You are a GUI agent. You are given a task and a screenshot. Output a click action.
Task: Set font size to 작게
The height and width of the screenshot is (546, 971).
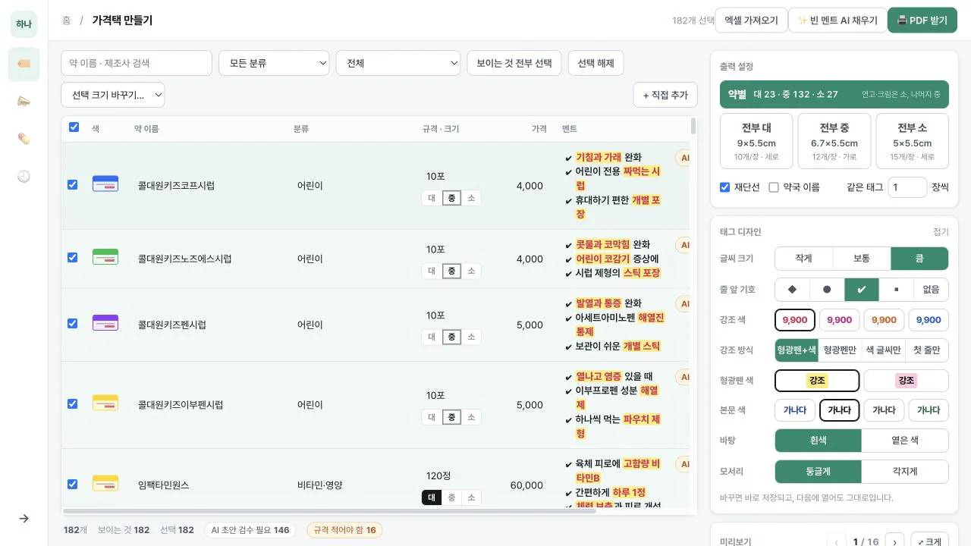coord(803,259)
